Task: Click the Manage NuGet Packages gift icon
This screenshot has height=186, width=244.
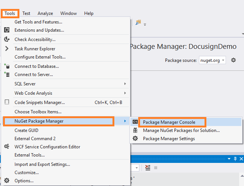Action: [135, 130]
